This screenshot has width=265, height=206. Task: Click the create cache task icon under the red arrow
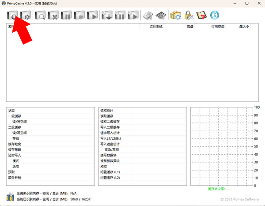pyautogui.click(x=13, y=15)
